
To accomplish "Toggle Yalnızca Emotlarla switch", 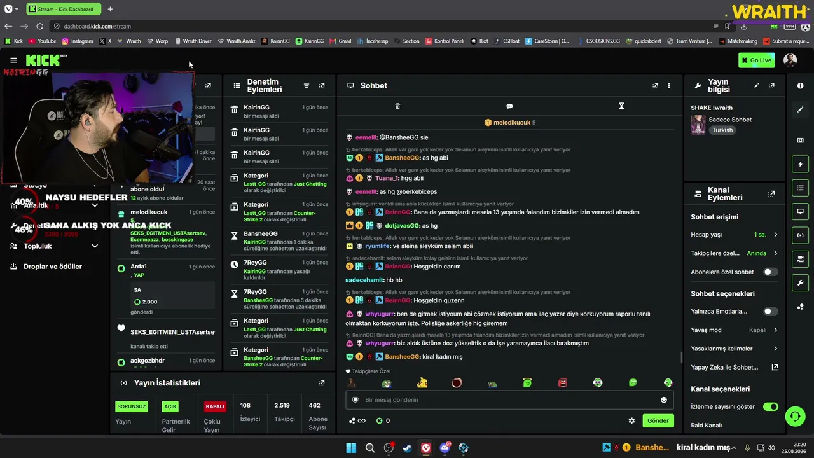I will 770,312.
